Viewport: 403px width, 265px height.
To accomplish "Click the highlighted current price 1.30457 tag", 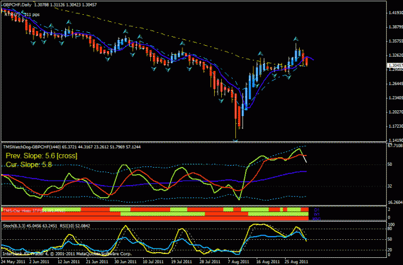I will coord(395,66).
